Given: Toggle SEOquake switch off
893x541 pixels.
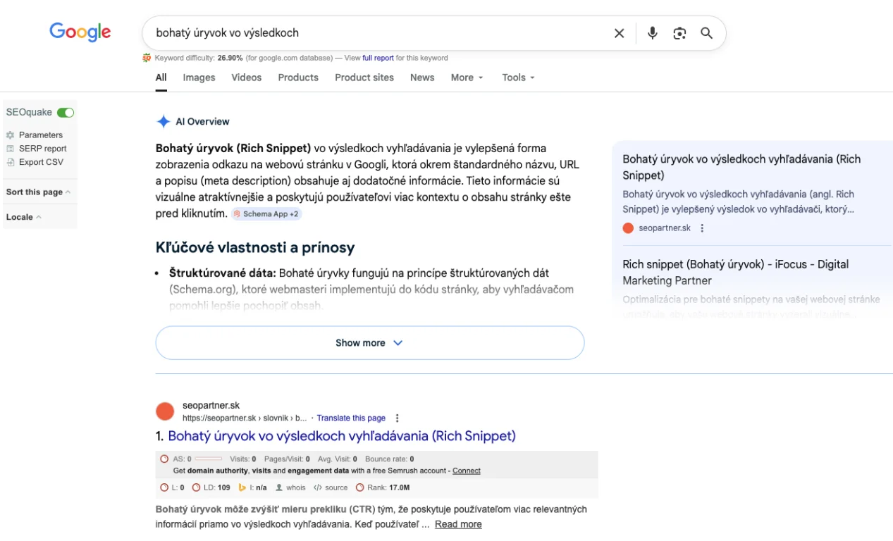Looking at the screenshot, I should (x=66, y=113).
